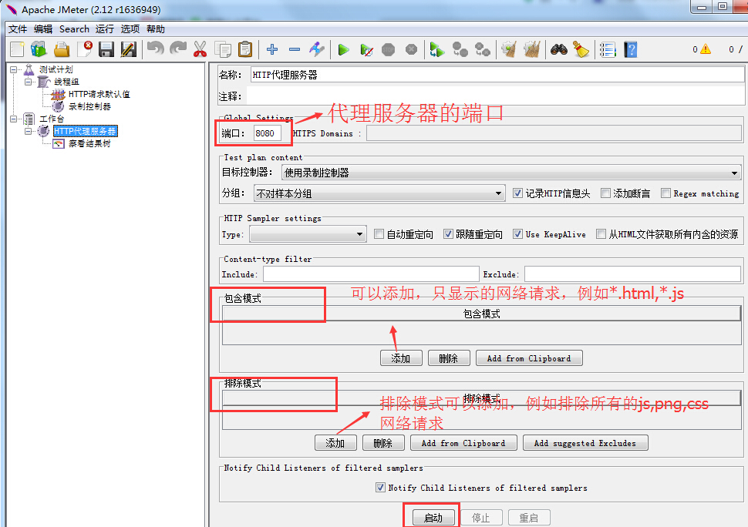
Task: Click 添加 under 包含模式
Action: tap(401, 358)
